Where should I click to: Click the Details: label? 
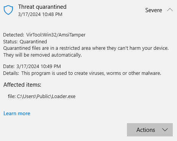click(11, 73)
